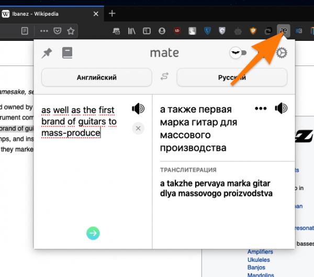Open the Library toolbar icon
314x277 pixels.
click(x=131, y=31)
